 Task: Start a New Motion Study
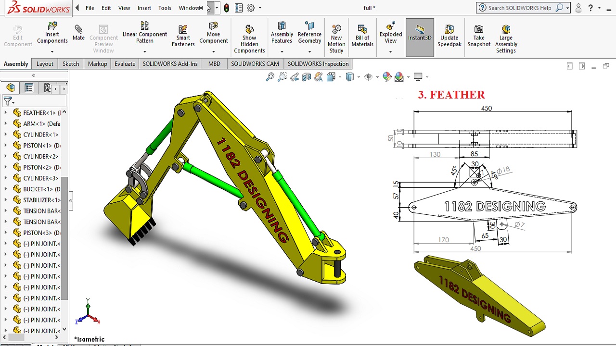point(336,38)
